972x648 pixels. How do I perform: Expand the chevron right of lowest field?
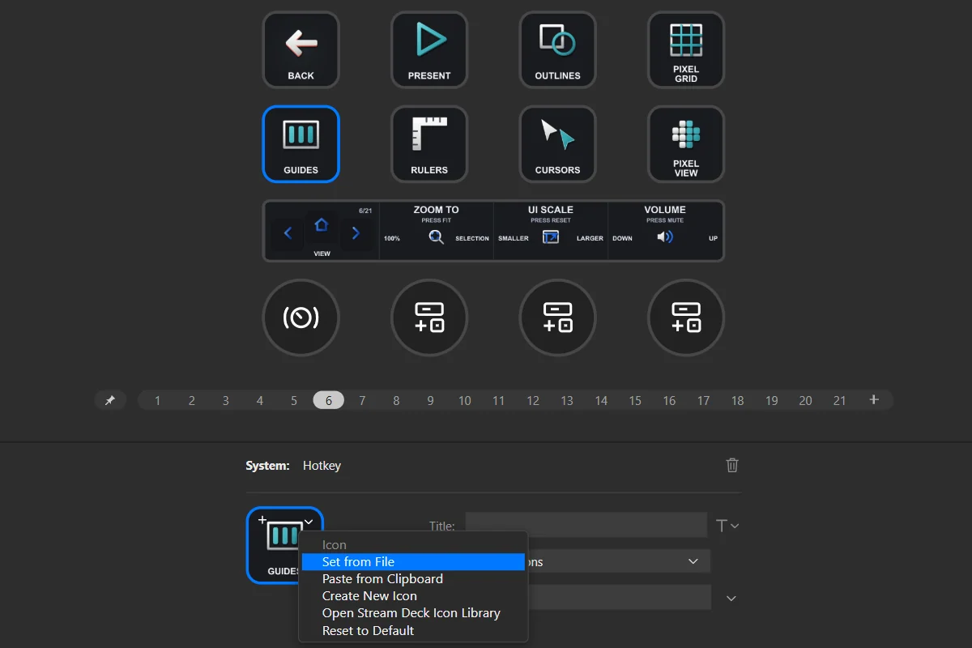pyautogui.click(x=731, y=599)
